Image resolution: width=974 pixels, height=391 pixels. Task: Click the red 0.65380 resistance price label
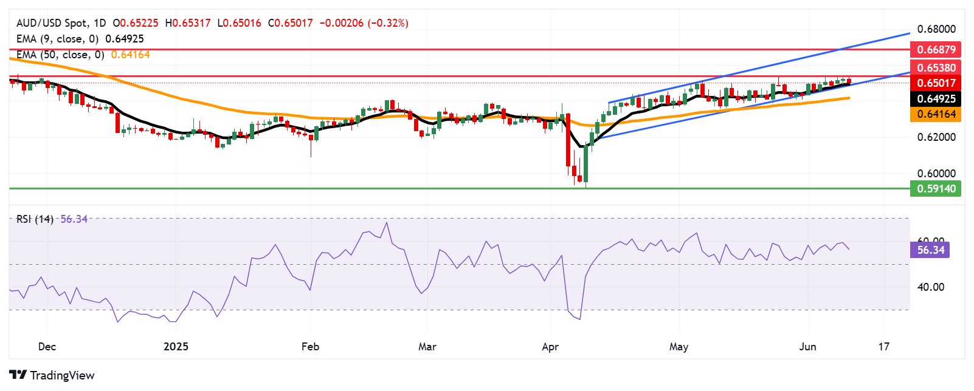pos(936,68)
